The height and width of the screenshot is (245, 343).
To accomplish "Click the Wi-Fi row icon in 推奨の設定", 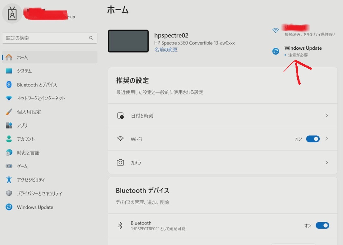I will pyautogui.click(x=120, y=139).
